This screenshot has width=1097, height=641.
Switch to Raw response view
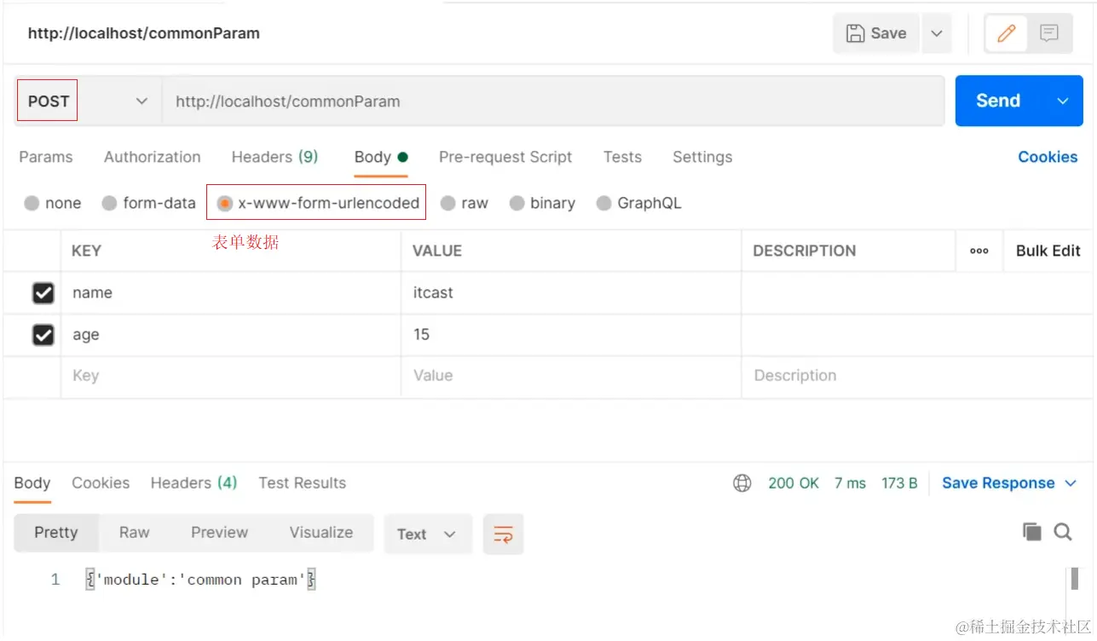click(135, 533)
